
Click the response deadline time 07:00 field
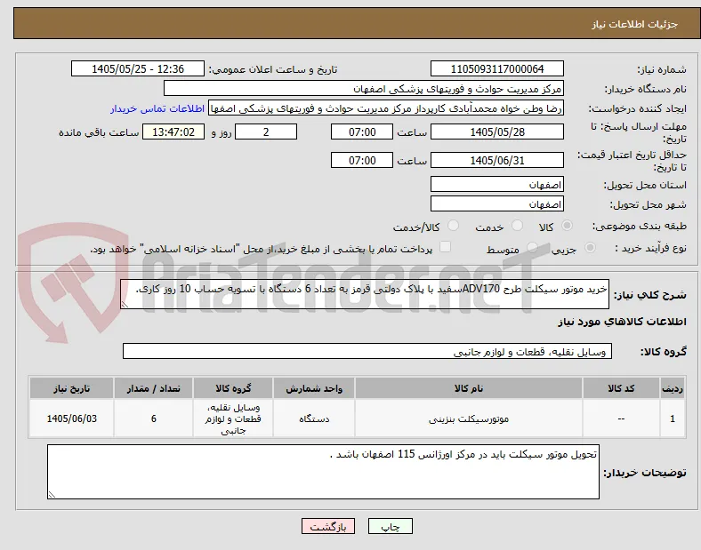(362, 132)
